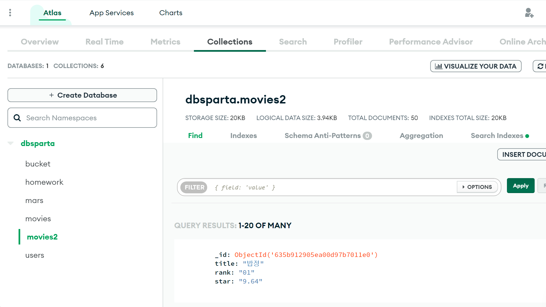
Task: Go to the Profiler tab
Action: (x=348, y=42)
